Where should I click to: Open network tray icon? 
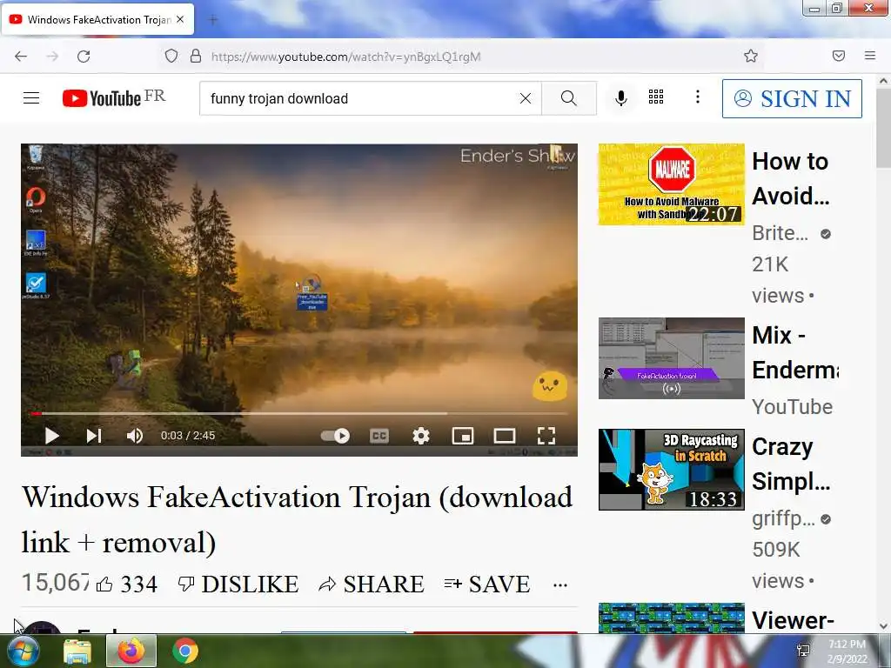click(803, 651)
